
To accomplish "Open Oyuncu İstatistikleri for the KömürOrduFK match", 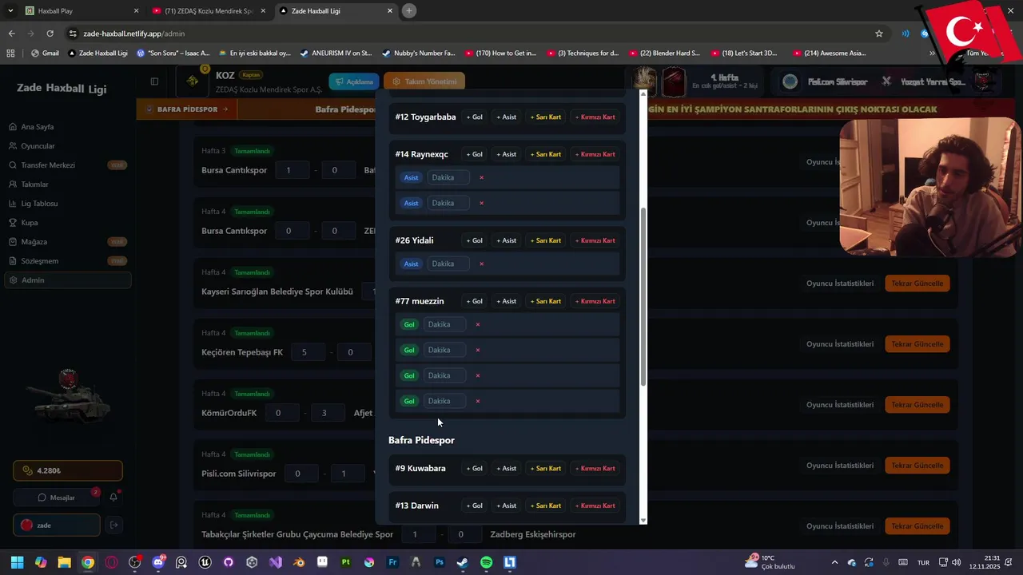I will coord(840,405).
